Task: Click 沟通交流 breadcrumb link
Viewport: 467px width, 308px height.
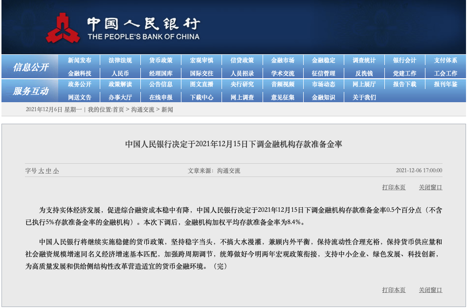Action: (143, 110)
